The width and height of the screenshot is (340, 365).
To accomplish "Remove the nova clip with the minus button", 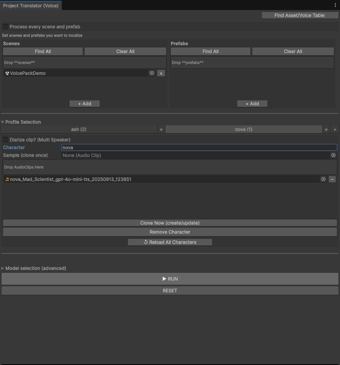I will click(333, 179).
